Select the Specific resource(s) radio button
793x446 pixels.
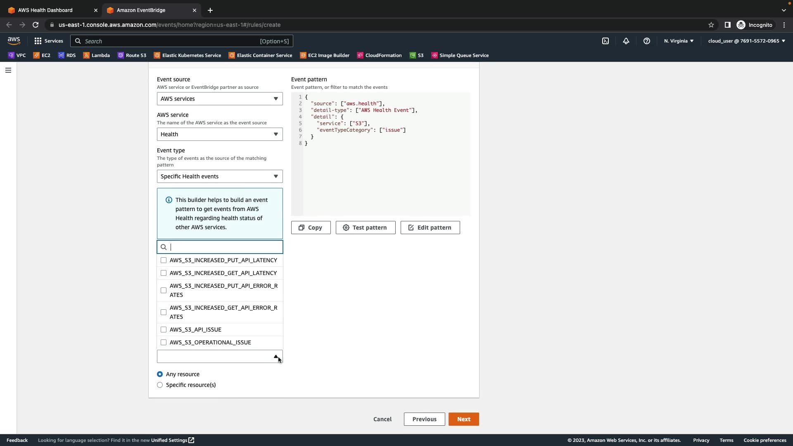(x=160, y=385)
